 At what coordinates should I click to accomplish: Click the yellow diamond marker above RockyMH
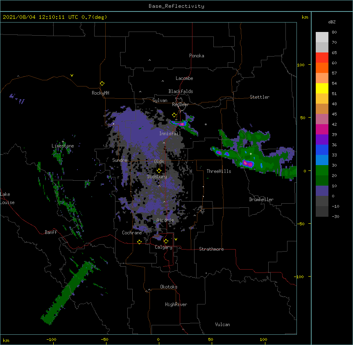102,84
